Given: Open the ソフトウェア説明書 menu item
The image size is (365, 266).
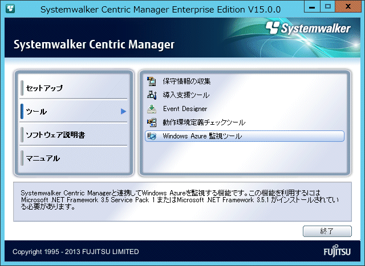Looking at the screenshot, I should click(x=74, y=134).
